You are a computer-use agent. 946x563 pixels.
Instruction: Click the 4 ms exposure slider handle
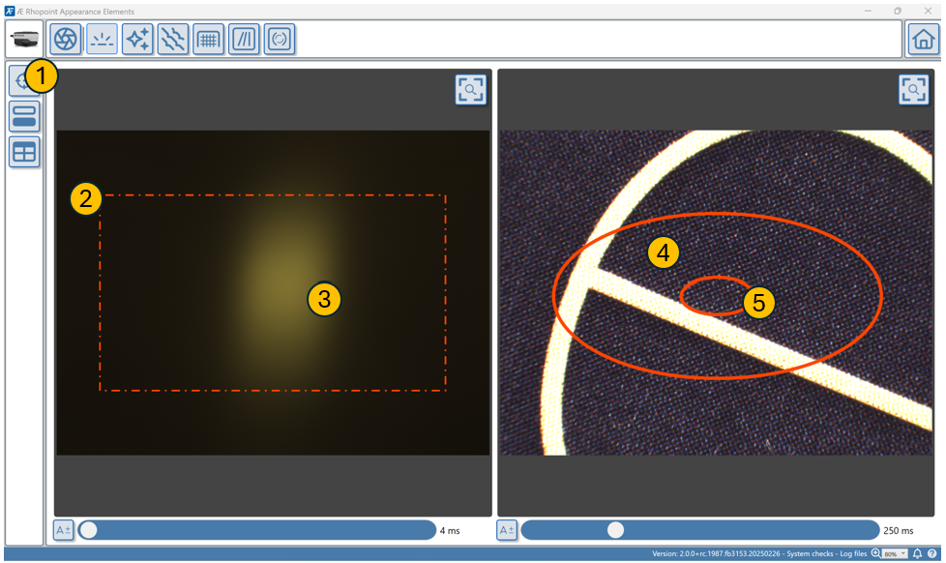(x=89, y=530)
